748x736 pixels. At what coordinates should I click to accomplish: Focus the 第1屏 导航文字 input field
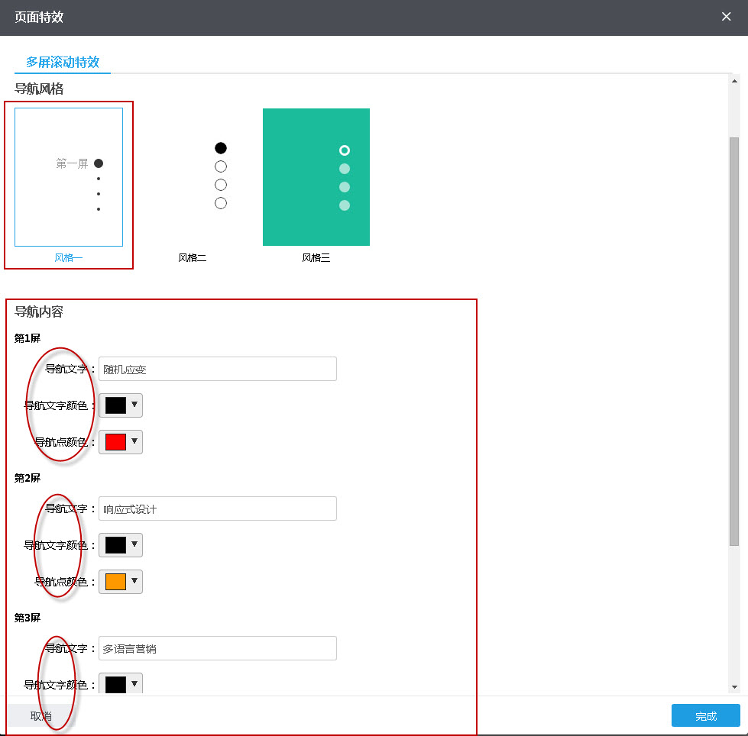click(x=218, y=369)
